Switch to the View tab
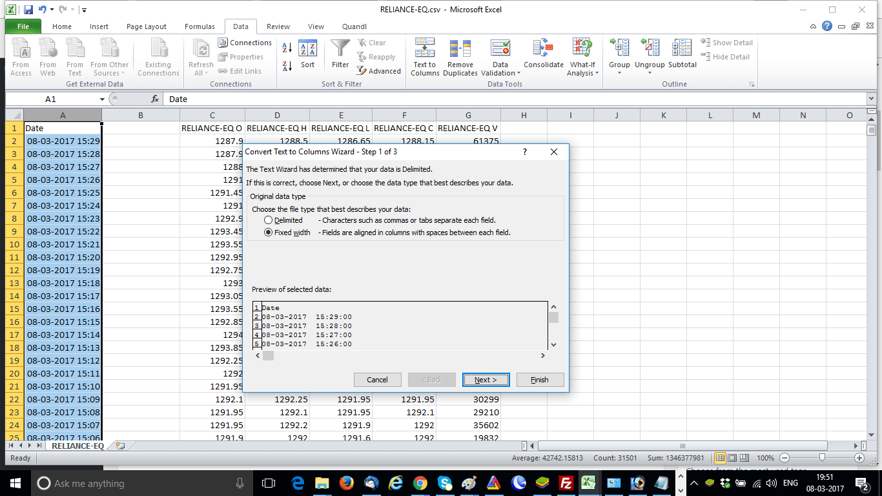The width and height of the screenshot is (882, 496). coord(316,26)
